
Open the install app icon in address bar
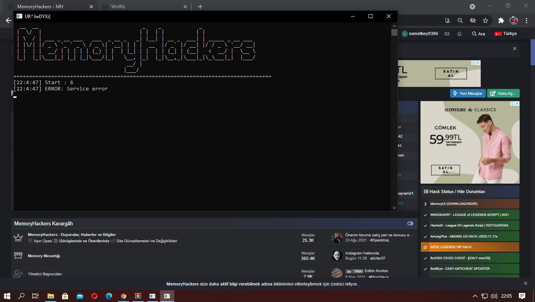448,20
